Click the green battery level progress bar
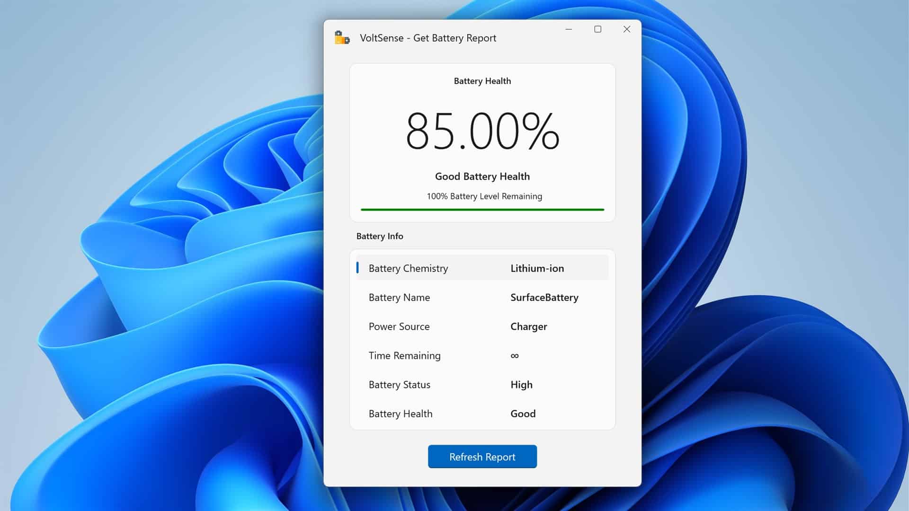This screenshot has height=511, width=909. pos(482,209)
